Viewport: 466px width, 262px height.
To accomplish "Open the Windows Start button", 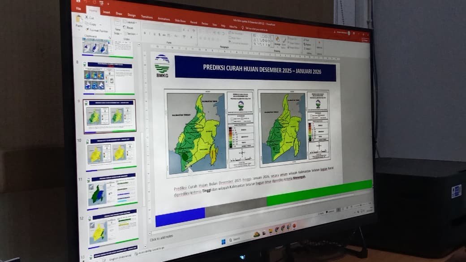I will click(x=224, y=242).
